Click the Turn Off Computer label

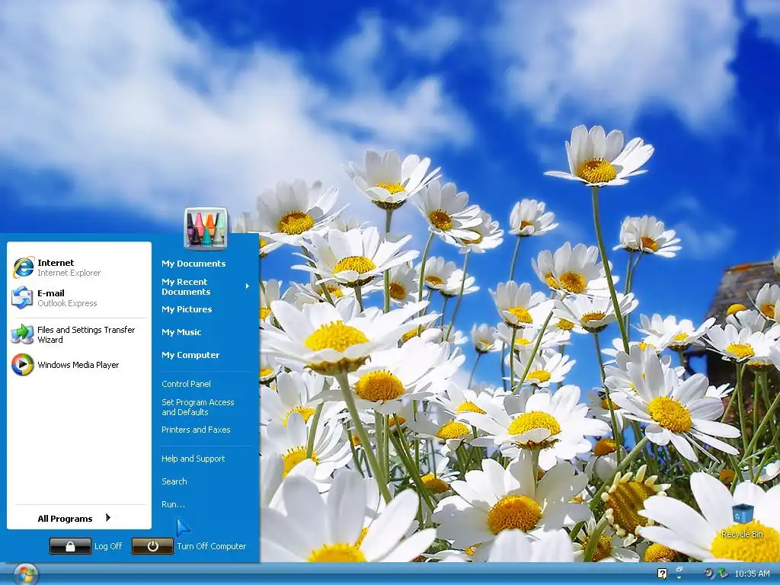pos(212,546)
